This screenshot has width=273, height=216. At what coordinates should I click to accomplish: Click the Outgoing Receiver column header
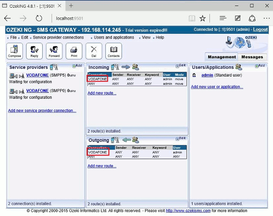click(x=139, y=148)
